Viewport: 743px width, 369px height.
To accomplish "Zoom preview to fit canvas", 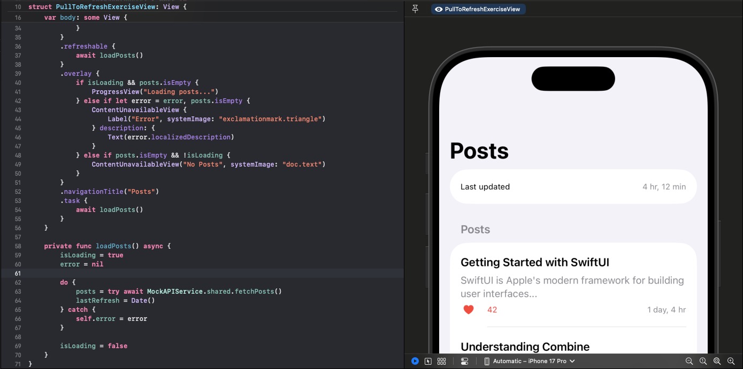I will (x=717, y=361).
